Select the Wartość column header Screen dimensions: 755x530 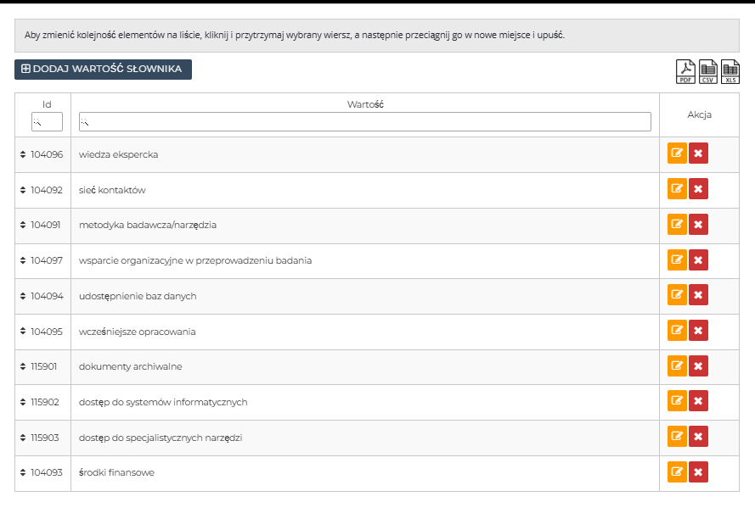click(x=365, y=104)
